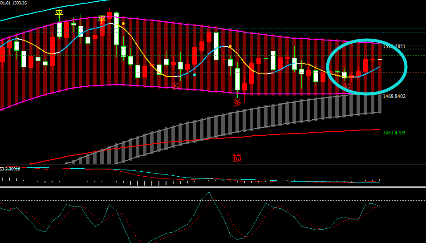Click the green 1431.4703 price label
The image size is (426, 243).
click(x=394, y=133)
